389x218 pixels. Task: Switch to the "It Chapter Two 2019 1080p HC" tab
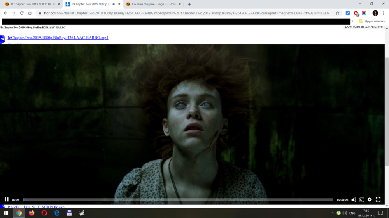(30, 4)
